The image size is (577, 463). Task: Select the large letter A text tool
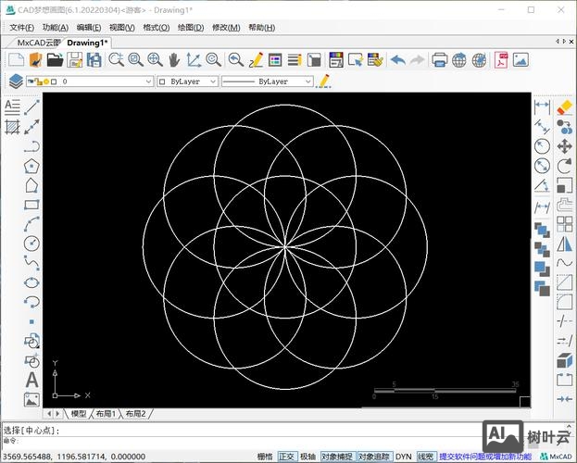click(x=32, y=380)
